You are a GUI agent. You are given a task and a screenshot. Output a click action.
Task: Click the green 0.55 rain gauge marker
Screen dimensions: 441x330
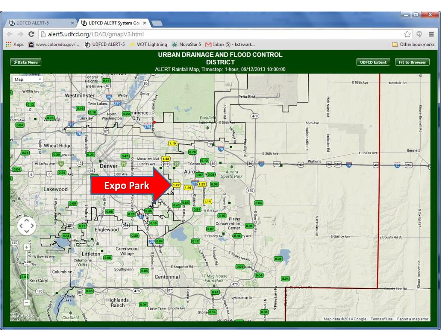tap(185, 202)
